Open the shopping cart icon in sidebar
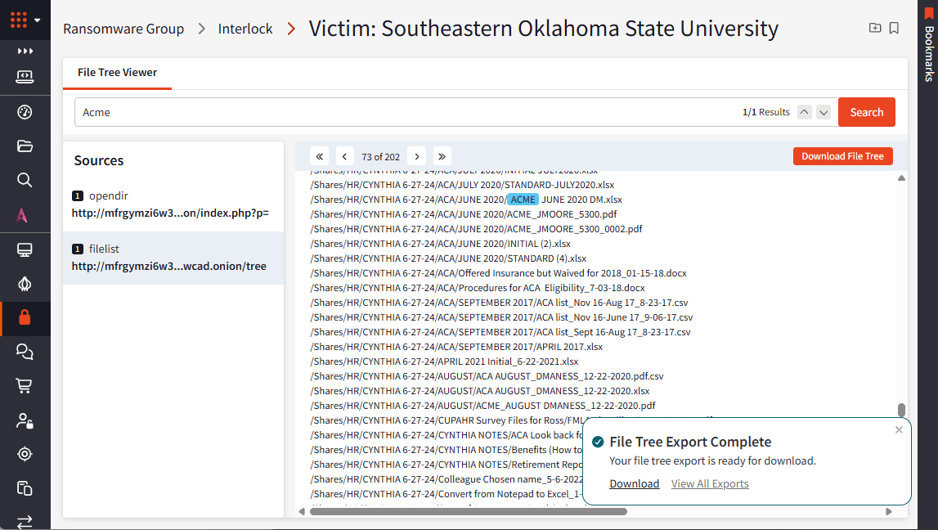Viewport: 938px width, 530px height. coord(25,386)
